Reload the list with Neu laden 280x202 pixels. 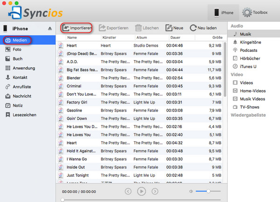203,28
